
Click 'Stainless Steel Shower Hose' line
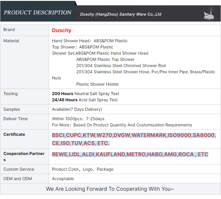[x=146, y=72]
